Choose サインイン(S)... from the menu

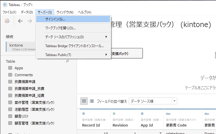pyautogui.click(x=73, y=19)
